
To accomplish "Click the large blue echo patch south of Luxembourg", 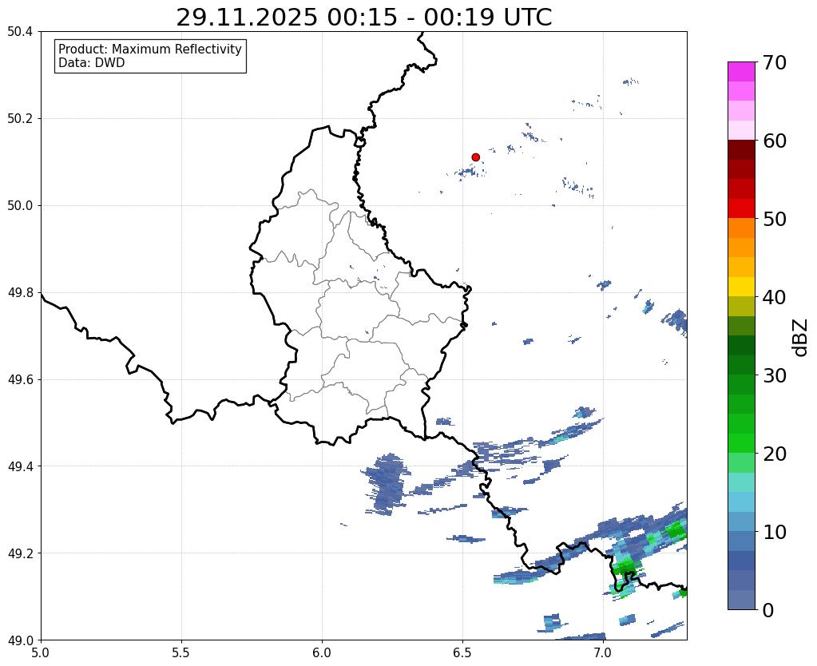I will (x=387, y=483).
